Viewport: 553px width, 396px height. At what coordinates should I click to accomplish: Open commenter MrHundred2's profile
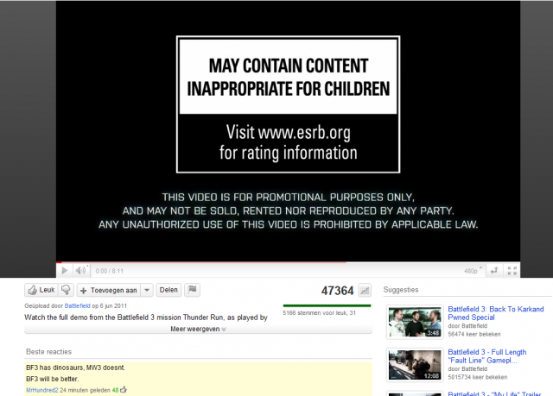(x=42, y=390)
